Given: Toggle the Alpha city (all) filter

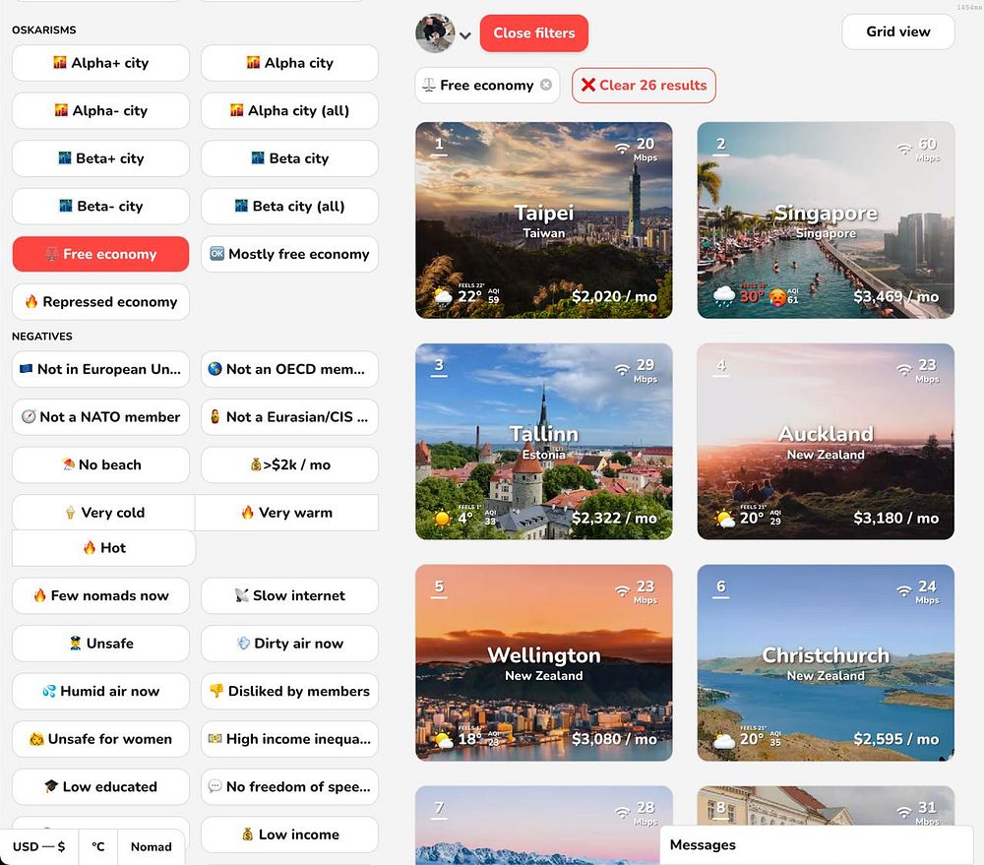Looking at the screenshot, I should [289, 110].
